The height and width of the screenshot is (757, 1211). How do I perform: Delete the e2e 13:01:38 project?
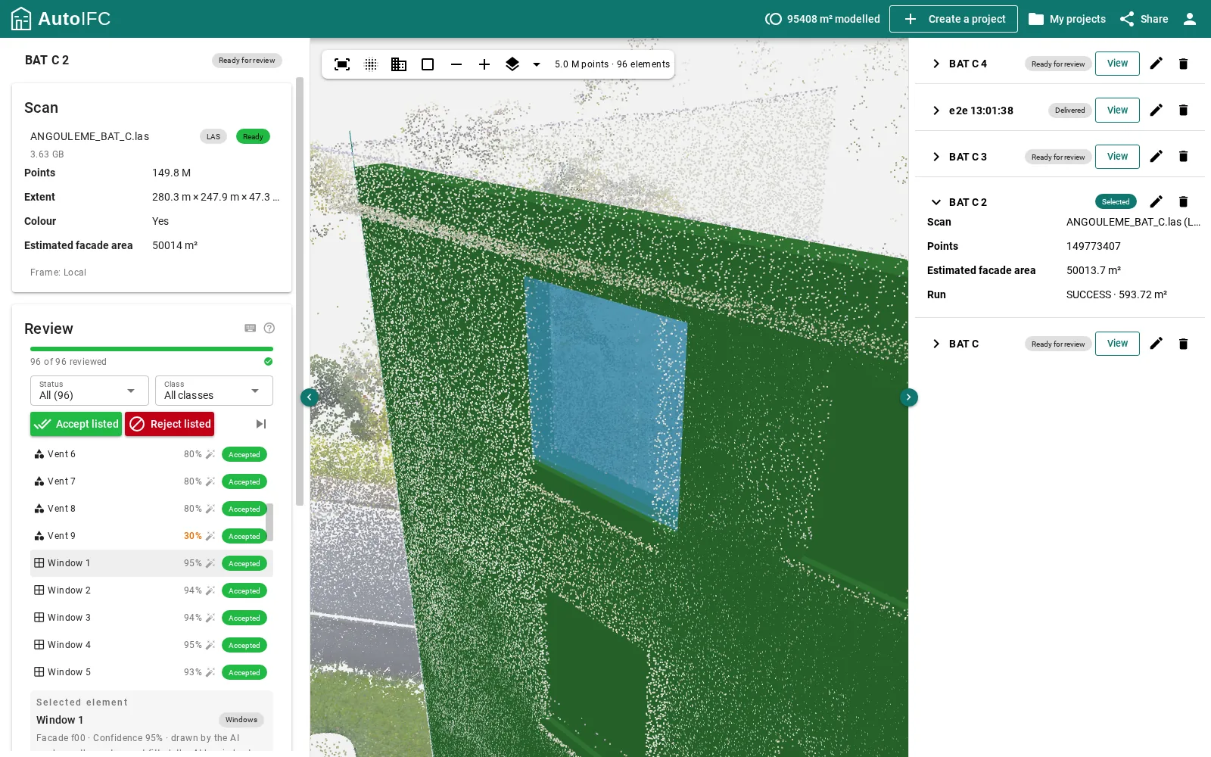pyautogui.click(x=1184, y=111)
